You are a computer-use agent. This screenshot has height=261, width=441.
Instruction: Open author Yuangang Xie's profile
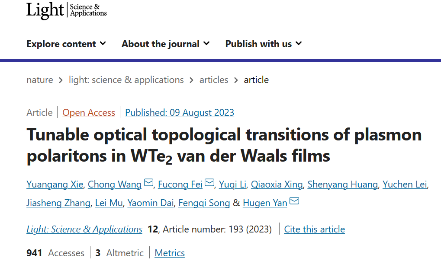click(55, 185)
